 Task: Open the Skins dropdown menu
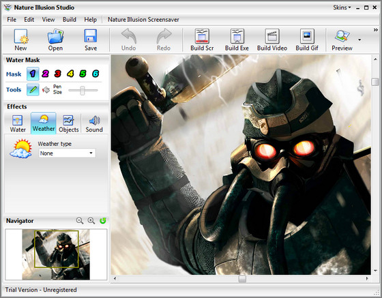coord(342,8)
